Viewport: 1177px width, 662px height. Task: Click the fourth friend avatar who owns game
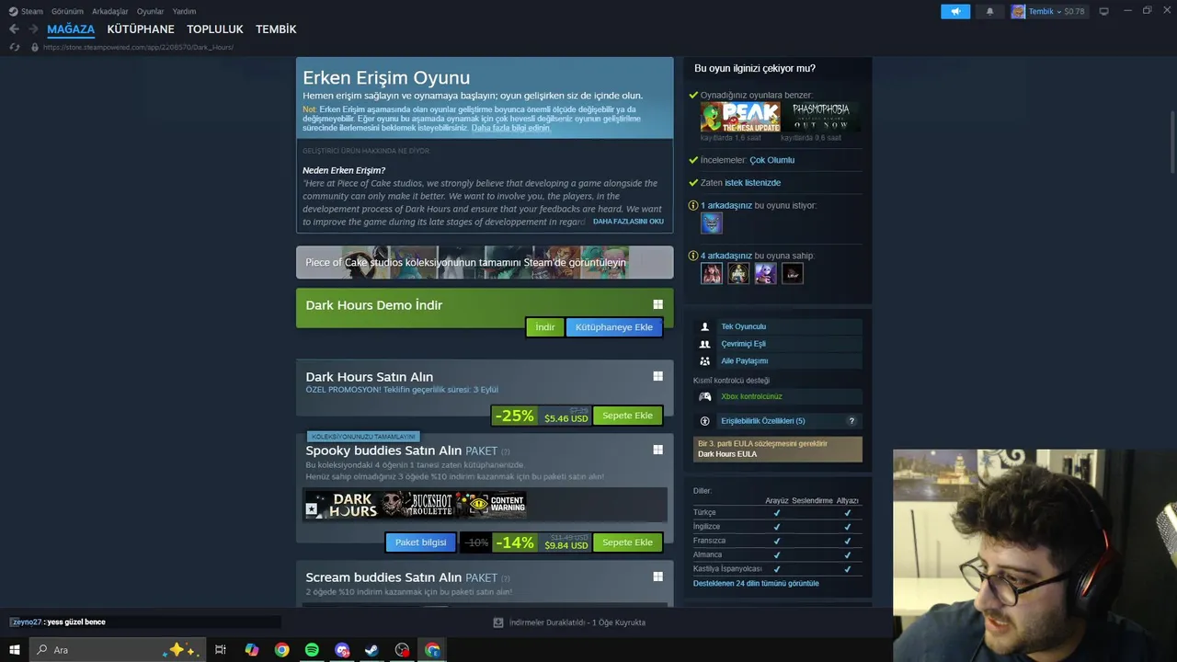(793, 273)
